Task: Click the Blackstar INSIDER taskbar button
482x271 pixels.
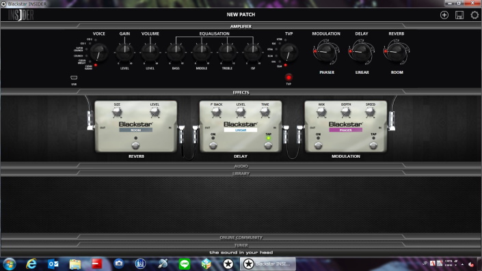Action: (268, 264)
